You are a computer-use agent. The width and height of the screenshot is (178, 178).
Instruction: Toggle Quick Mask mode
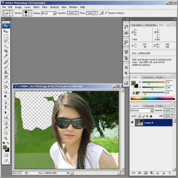(x=6, y=155)
